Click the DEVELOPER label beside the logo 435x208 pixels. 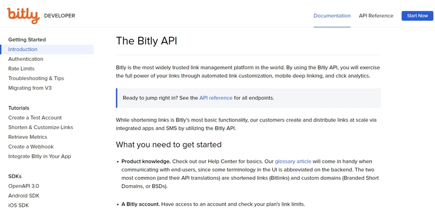(x=60, y=16)
